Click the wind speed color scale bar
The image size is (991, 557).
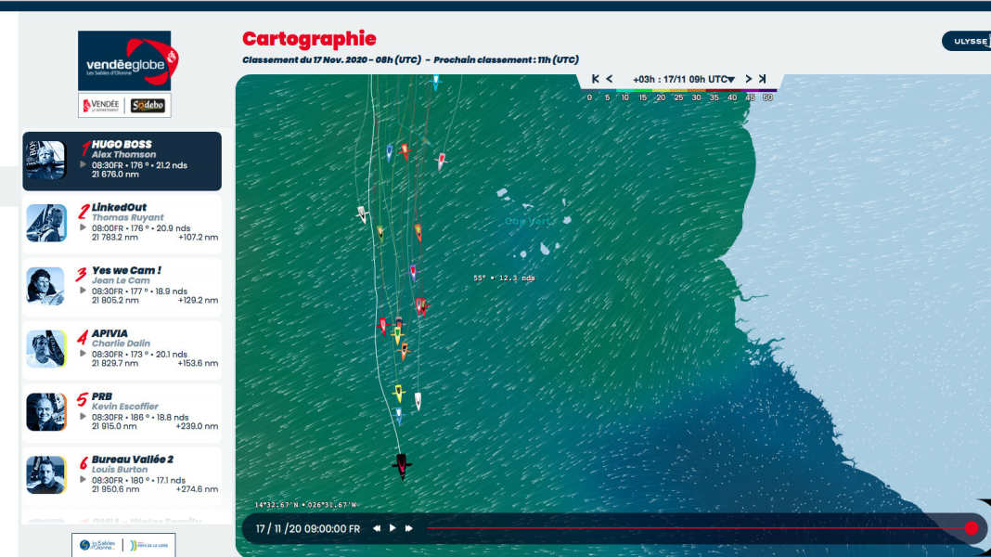pos(680,90)
